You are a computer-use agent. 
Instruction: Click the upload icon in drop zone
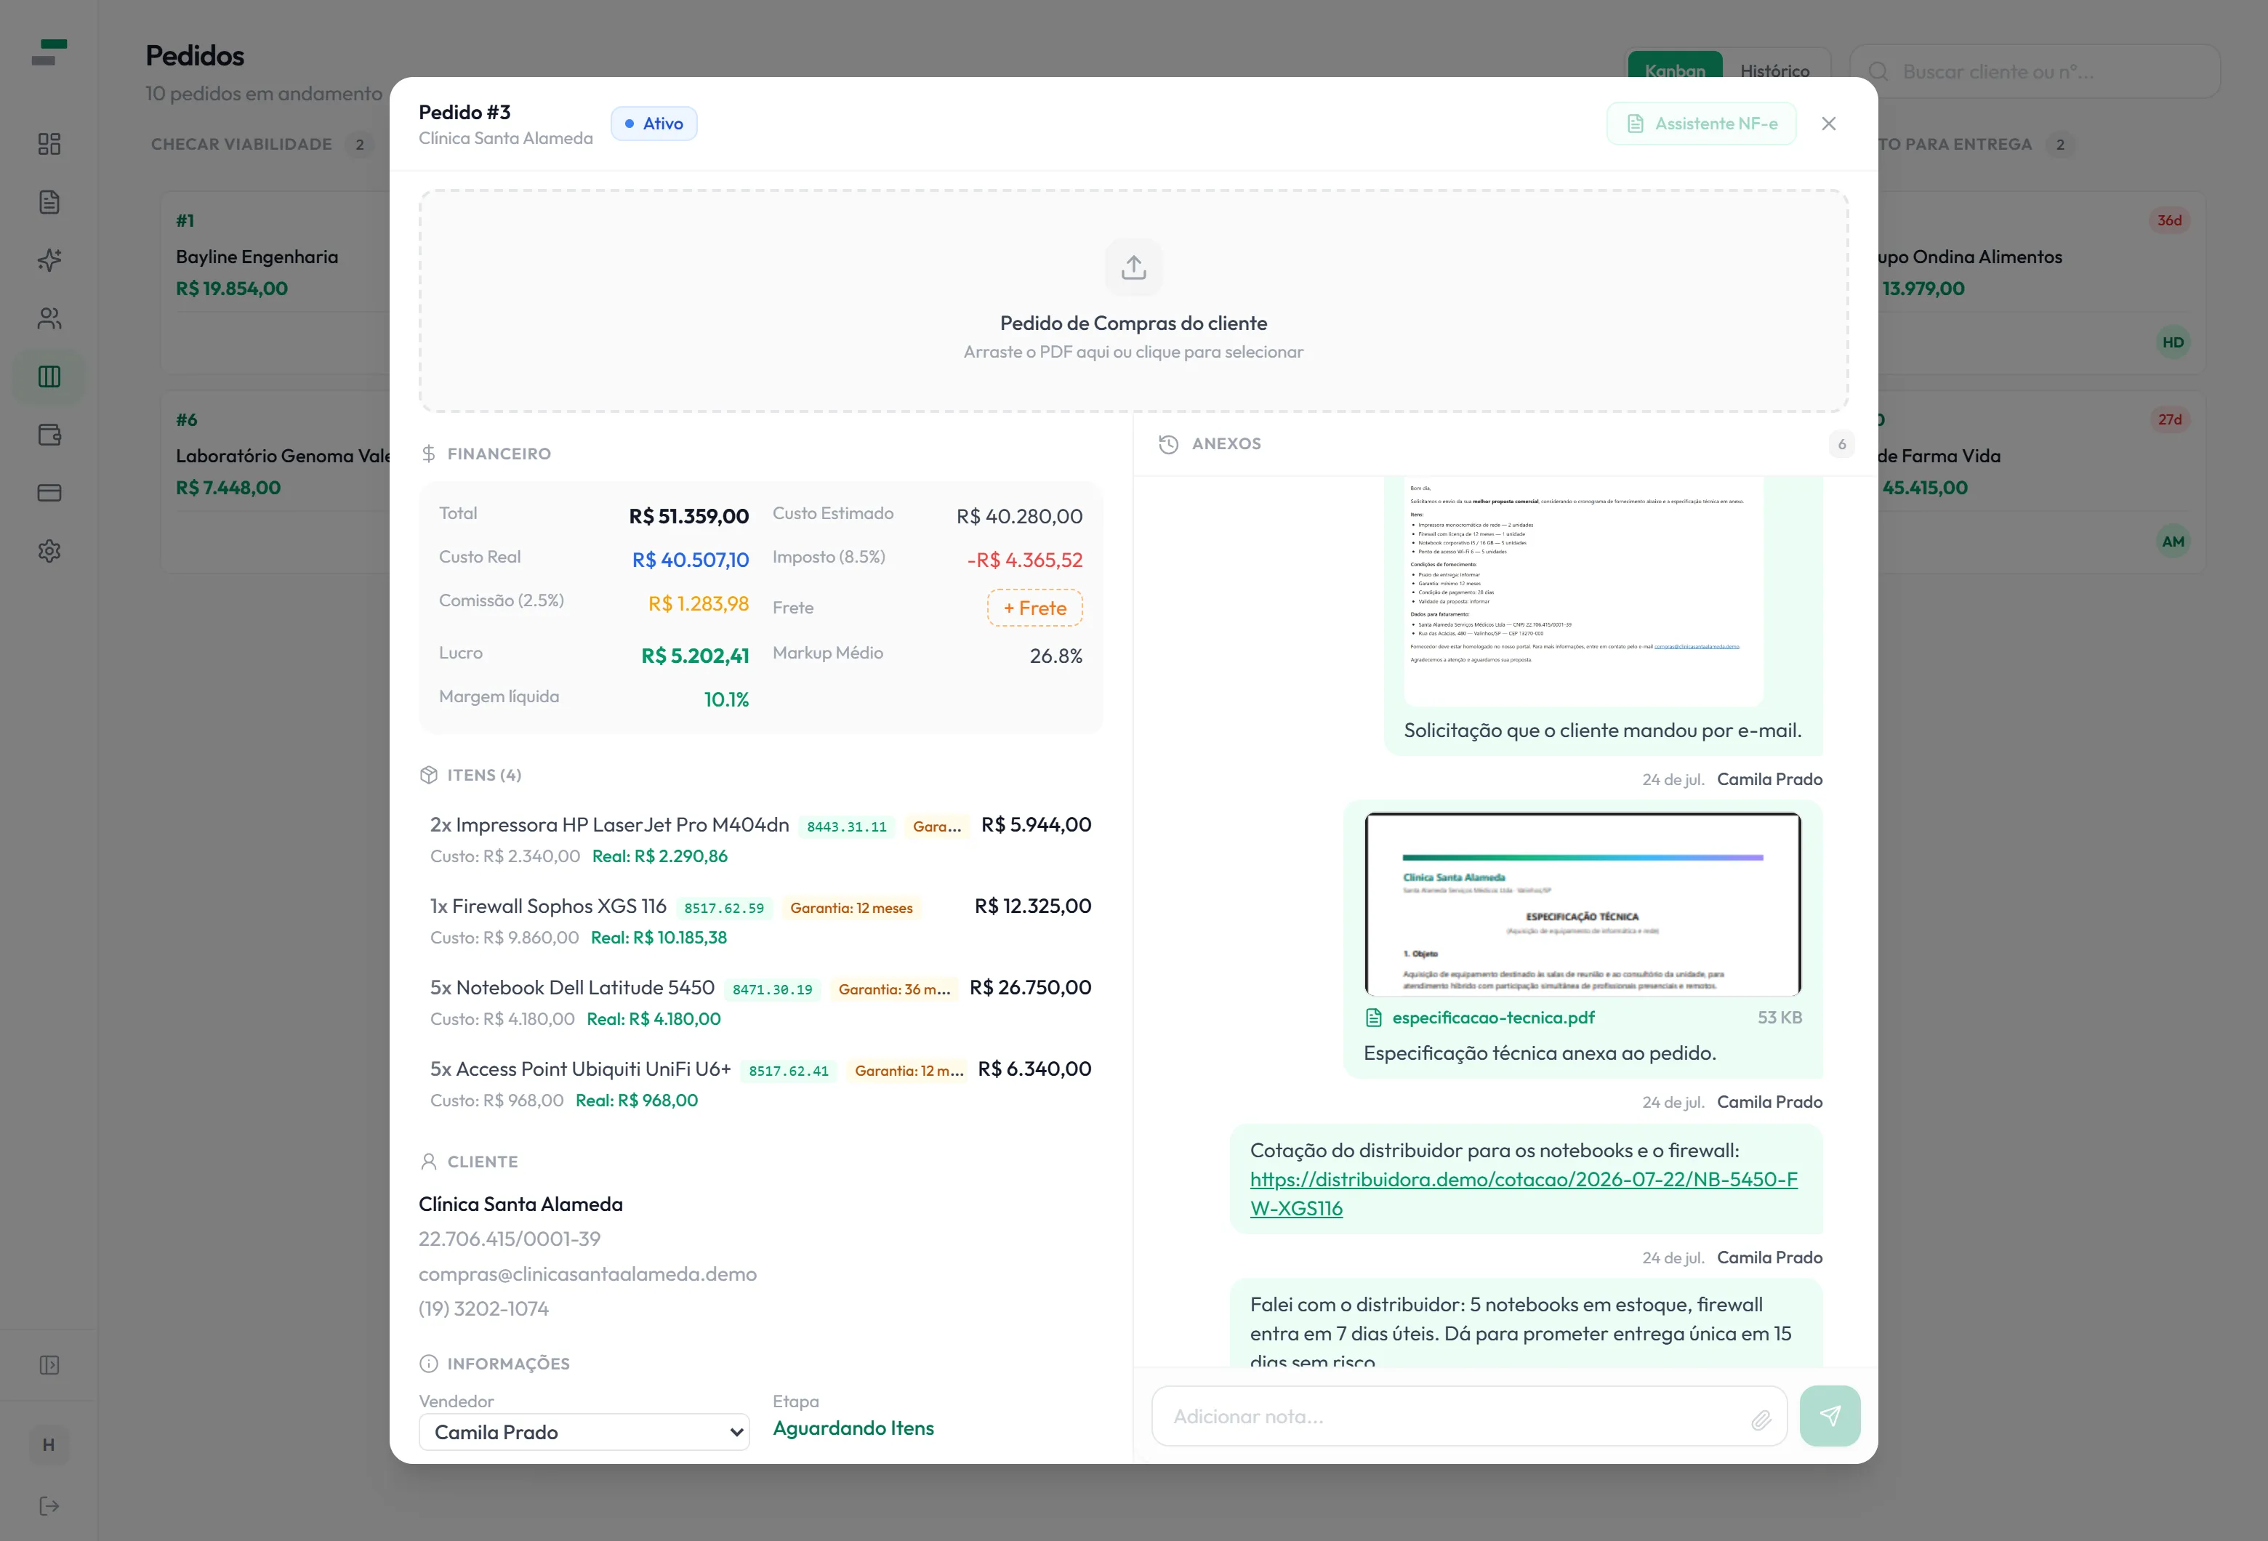[1133, 267]
